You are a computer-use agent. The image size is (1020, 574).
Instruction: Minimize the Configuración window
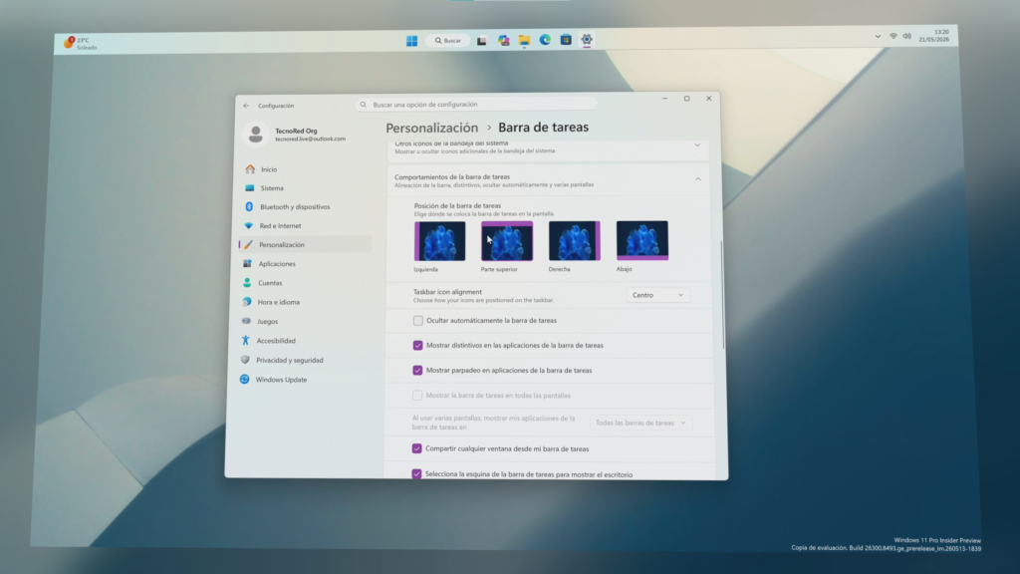coord(664,99)
